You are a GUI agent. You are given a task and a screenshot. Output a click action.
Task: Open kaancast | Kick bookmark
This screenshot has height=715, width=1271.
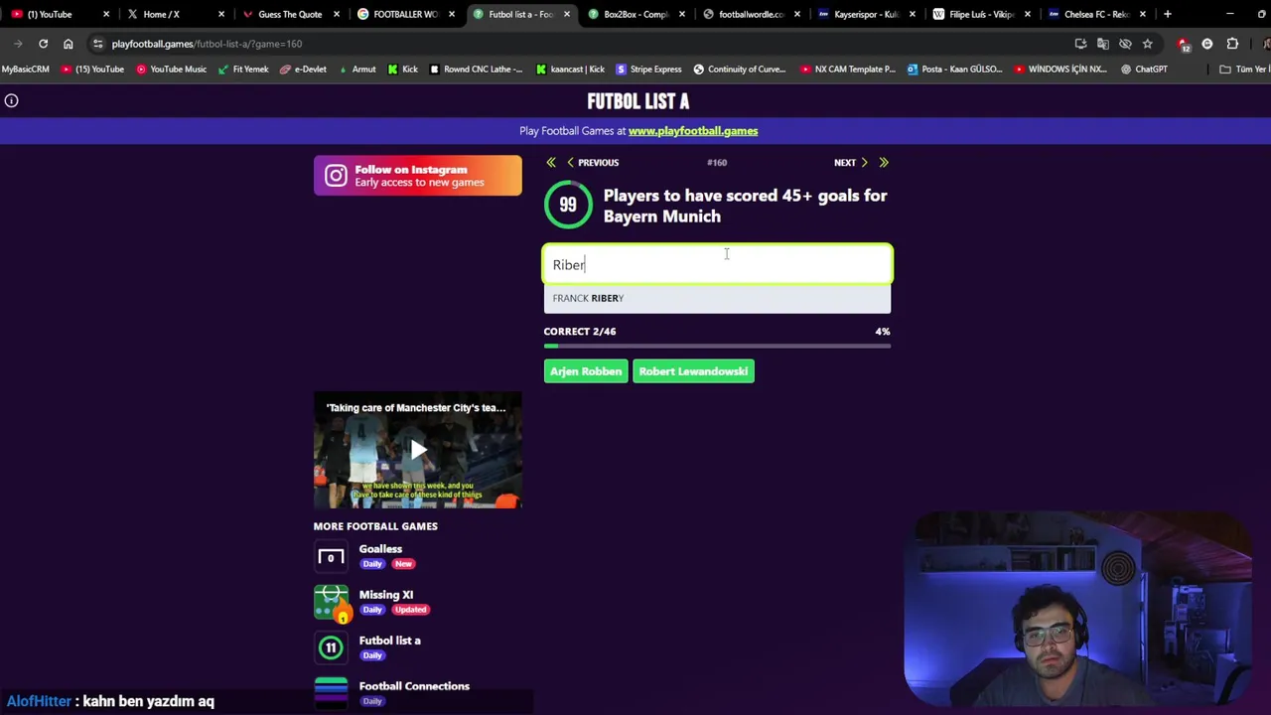tap(570, 70)
